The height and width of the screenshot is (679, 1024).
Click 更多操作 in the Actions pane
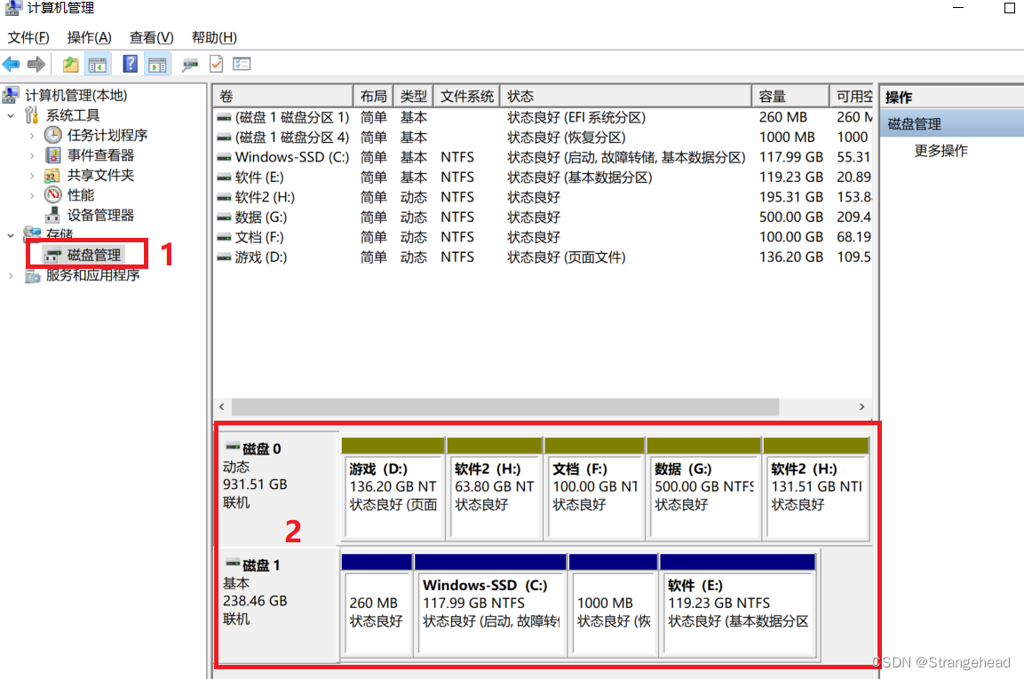click(x=941, y=151)
